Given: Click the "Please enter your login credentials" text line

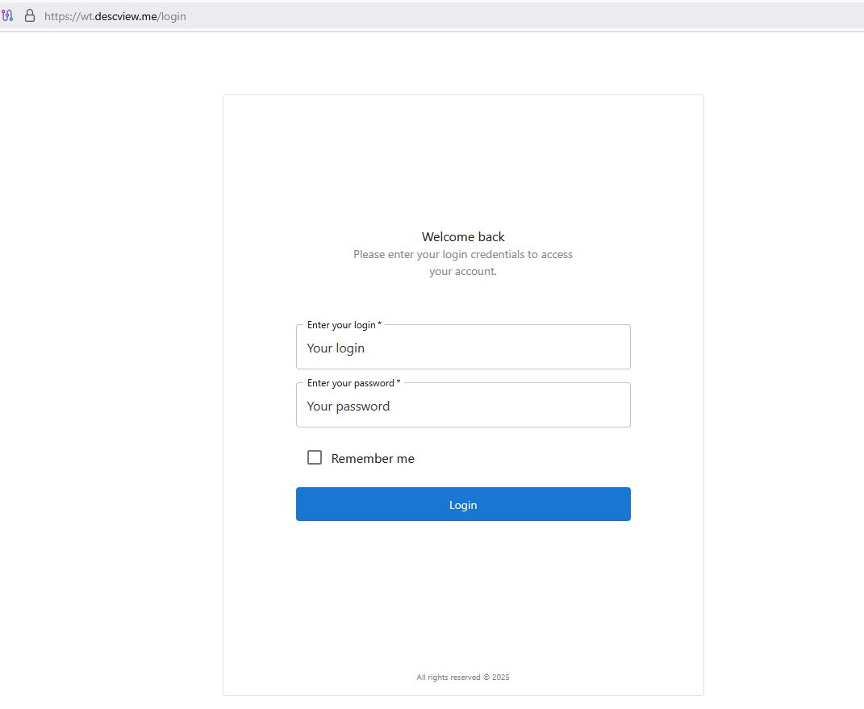Looking at the screenshot, I should [463, 254].
